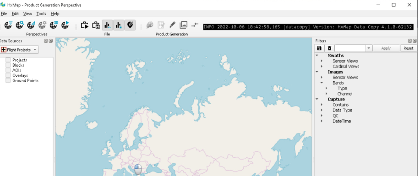
Task: Open the View menu
Action: tap(28, 13)
